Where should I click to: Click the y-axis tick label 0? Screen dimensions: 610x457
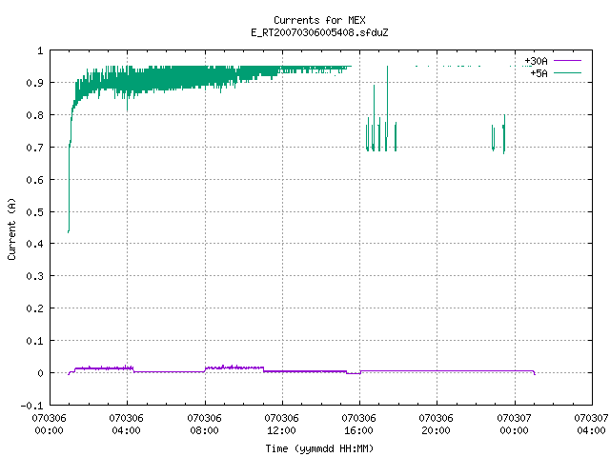[40, 373]
